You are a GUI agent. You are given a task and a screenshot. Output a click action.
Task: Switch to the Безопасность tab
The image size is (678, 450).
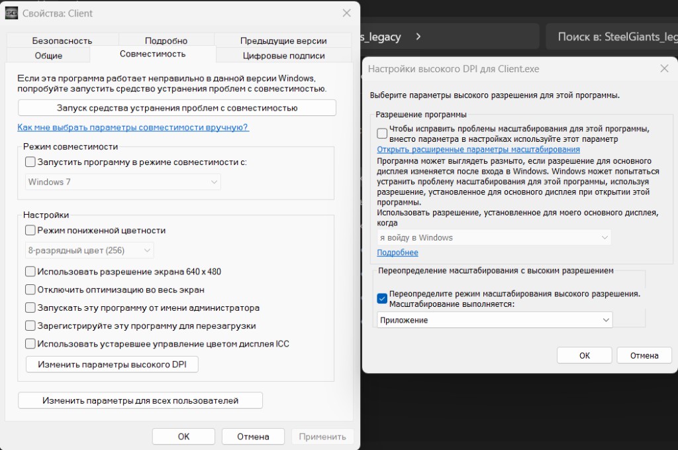62,39
